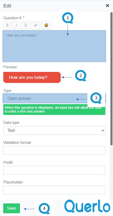This screenshot has height=216, width=113.
Task: Toggle bold formatting for question text
Action: point(7,25)
